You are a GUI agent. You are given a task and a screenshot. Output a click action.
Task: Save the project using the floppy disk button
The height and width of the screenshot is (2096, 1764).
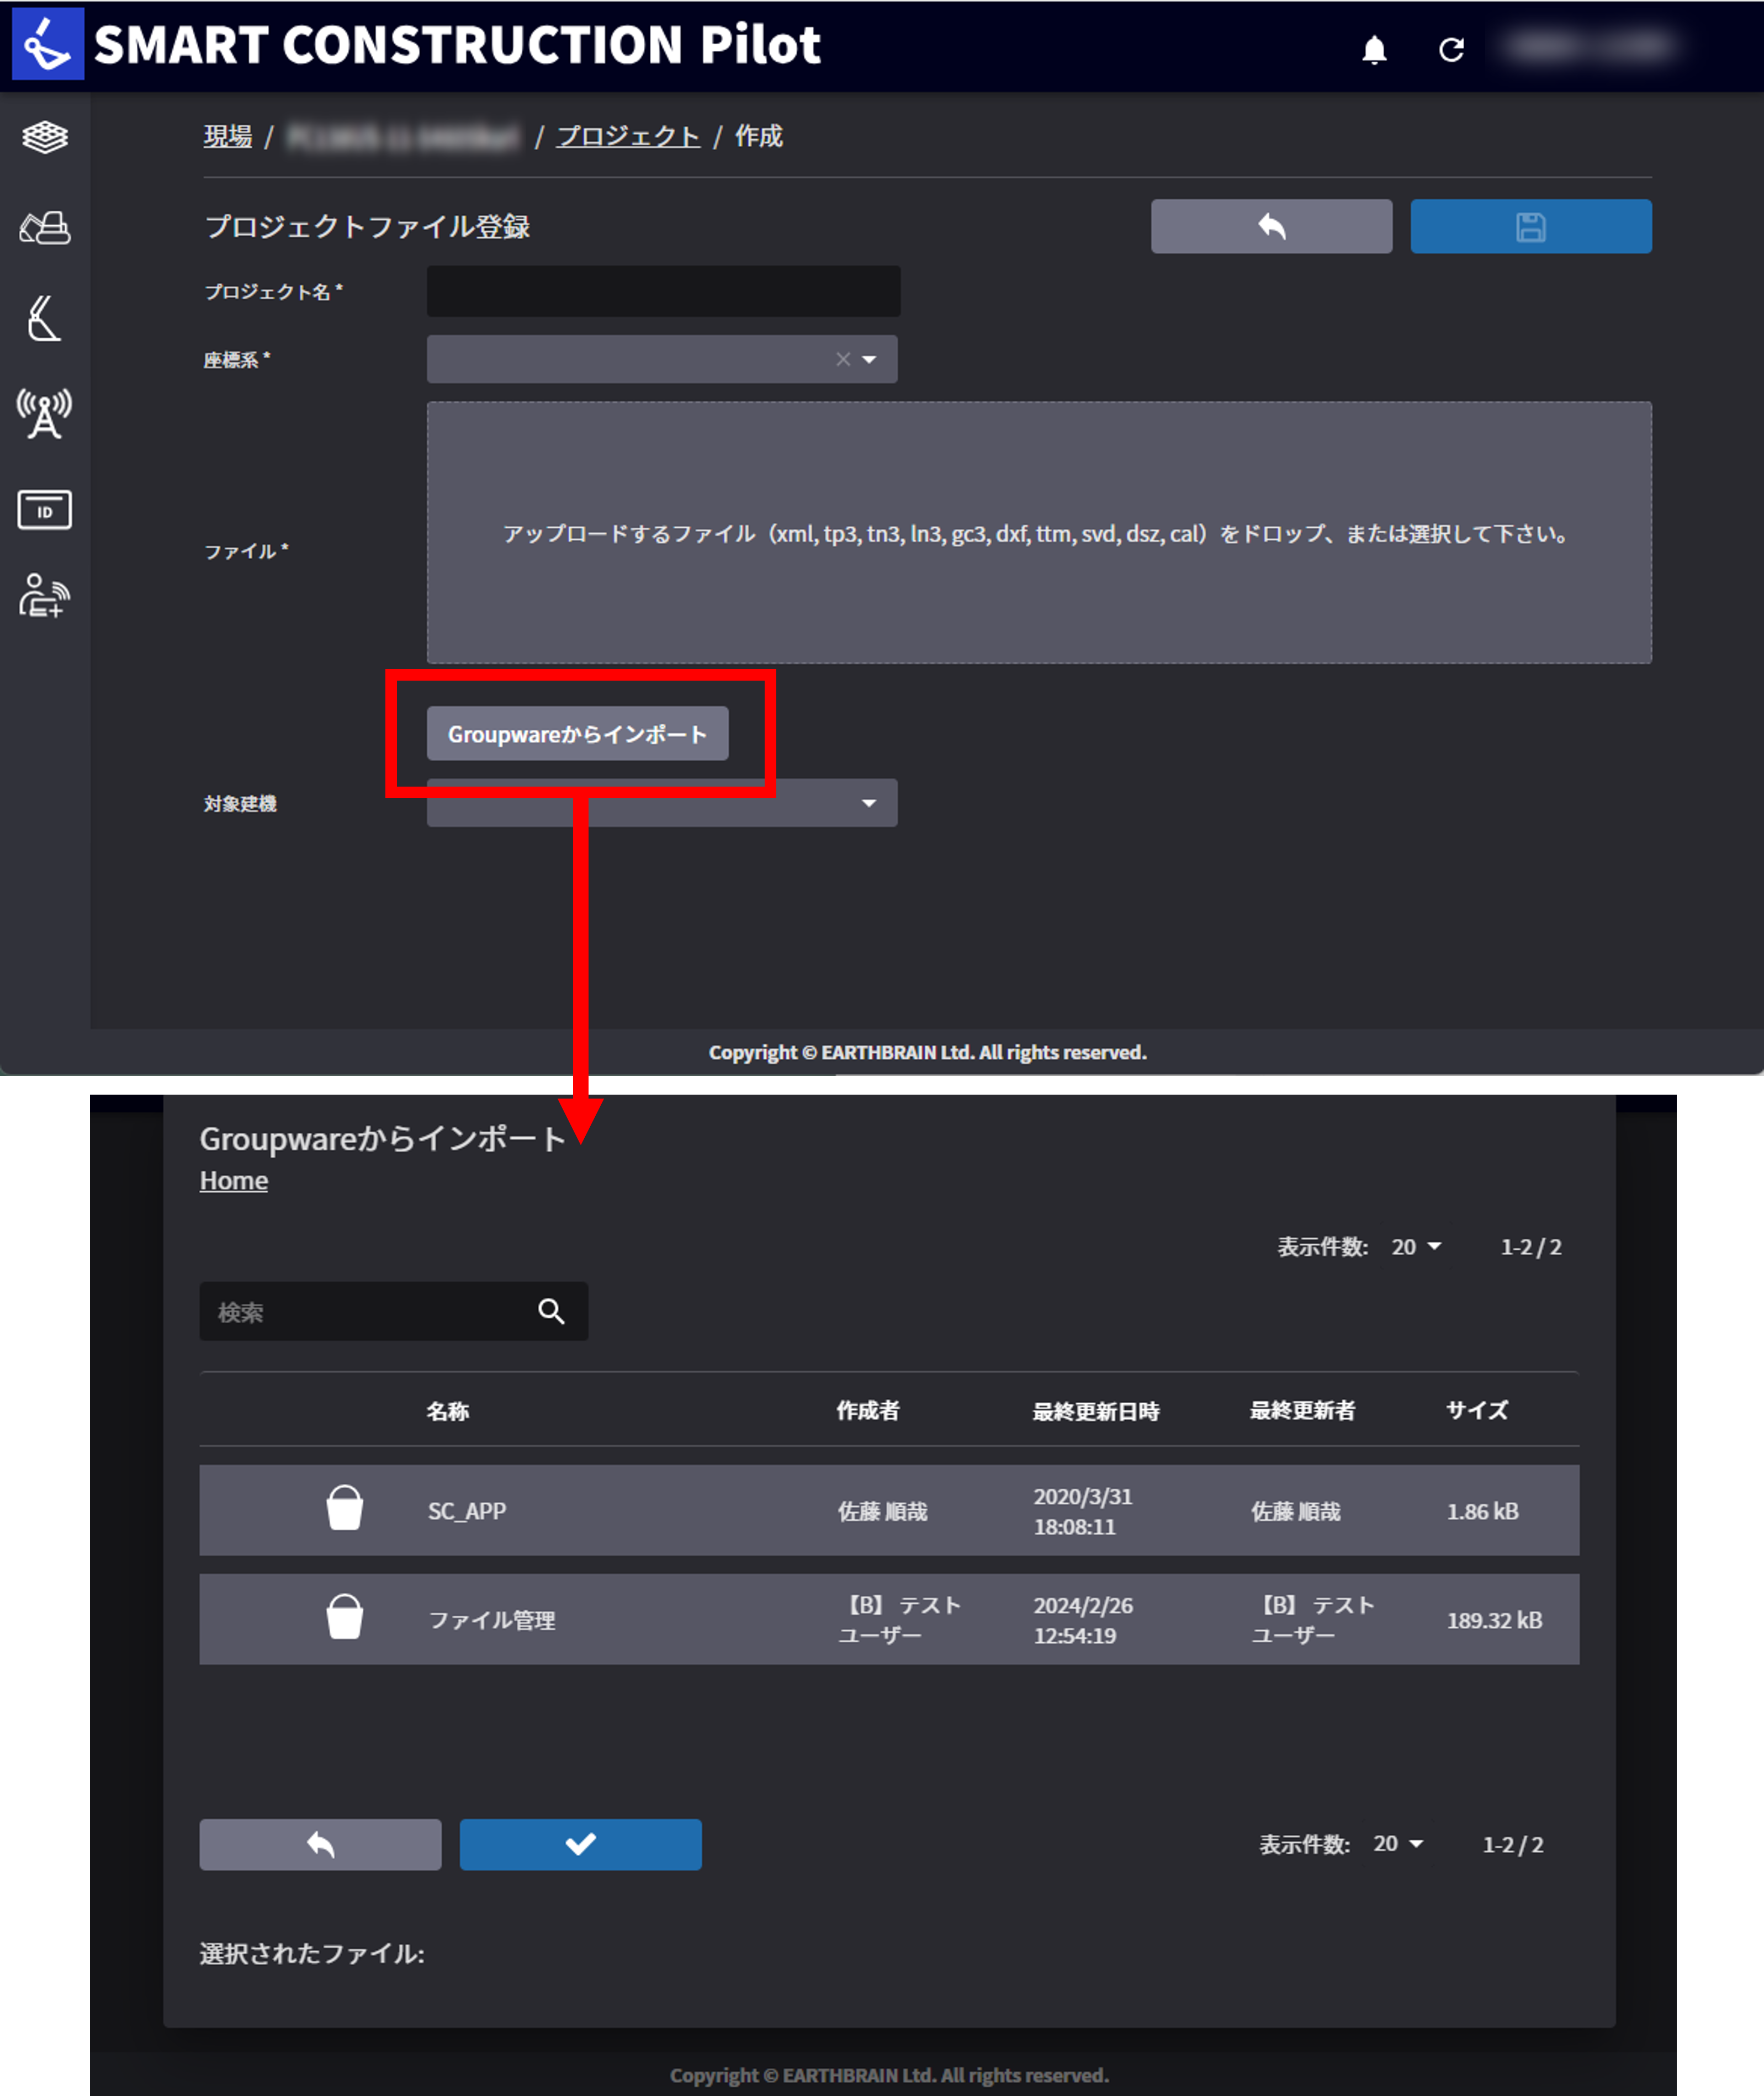[x=1530, y=226]
